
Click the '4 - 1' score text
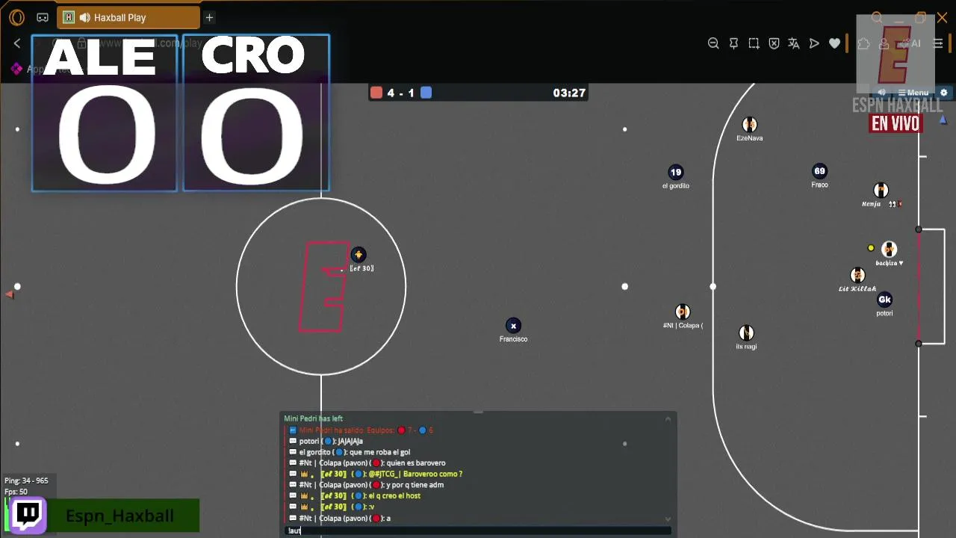401,93
